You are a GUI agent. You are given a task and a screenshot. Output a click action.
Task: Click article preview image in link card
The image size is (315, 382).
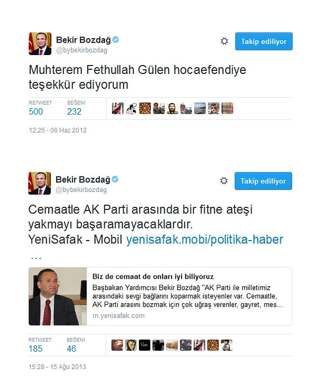[x=58, y=296]
